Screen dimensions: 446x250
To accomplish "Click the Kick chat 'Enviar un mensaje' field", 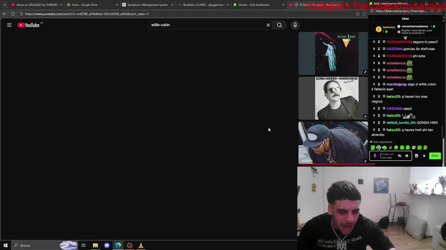I will tap(387, 156).
